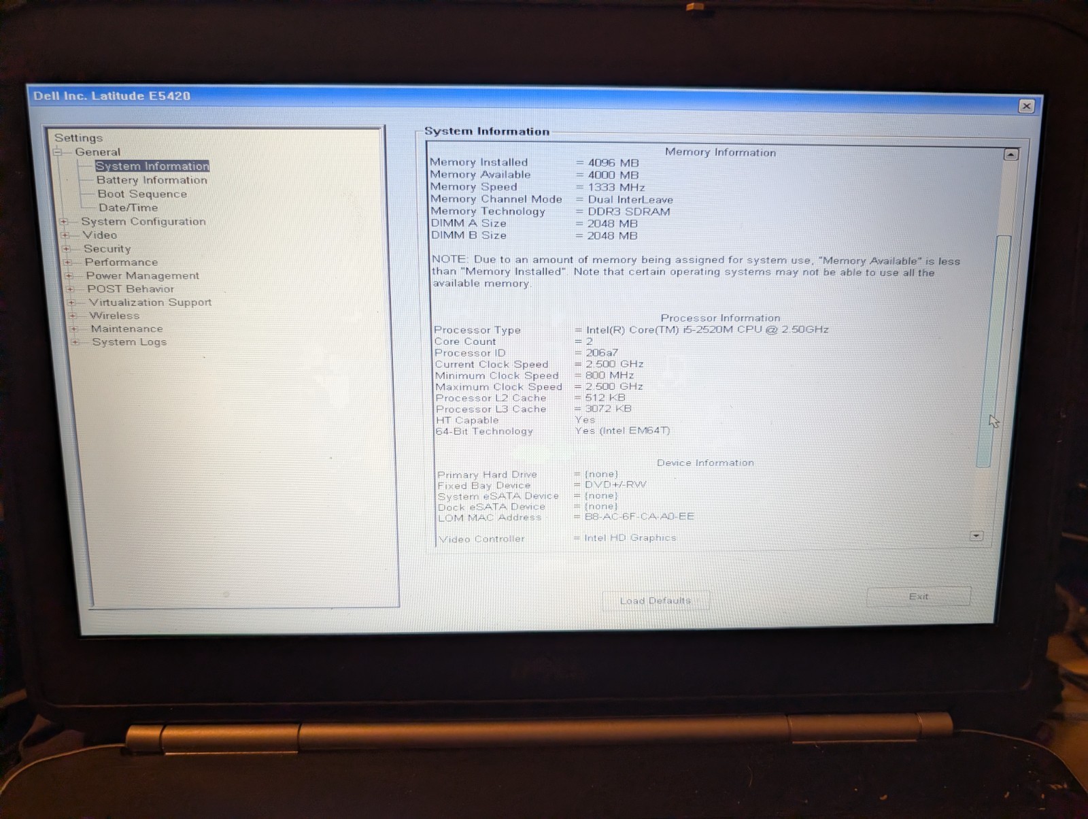Screen dimensions: 1088x819
Task: Click the Processor Information heading
Action: coord(720,318)
